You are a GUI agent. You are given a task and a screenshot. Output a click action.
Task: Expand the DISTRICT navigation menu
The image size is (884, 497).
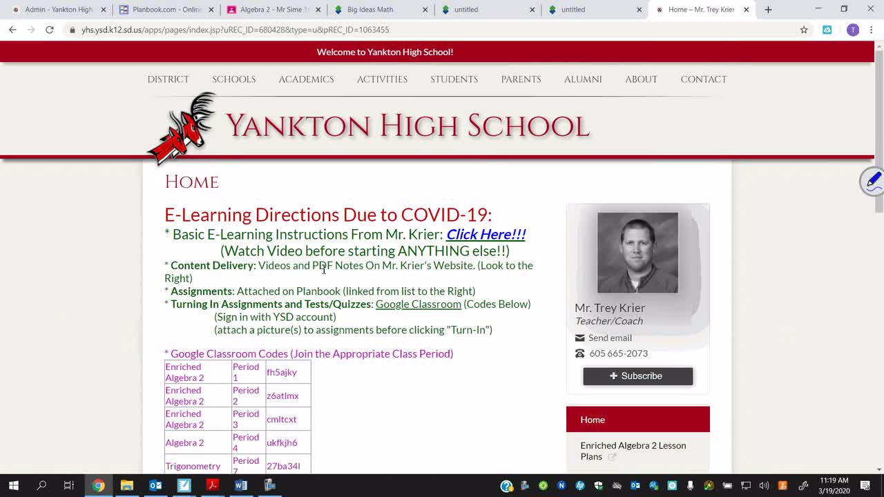tap(168, 79)
